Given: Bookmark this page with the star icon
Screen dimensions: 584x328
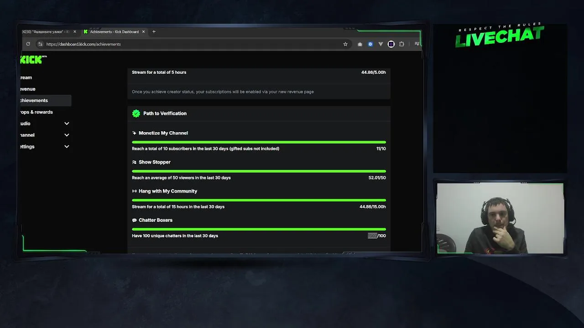Looking at the screenshot, I should (x=345, y=44).
